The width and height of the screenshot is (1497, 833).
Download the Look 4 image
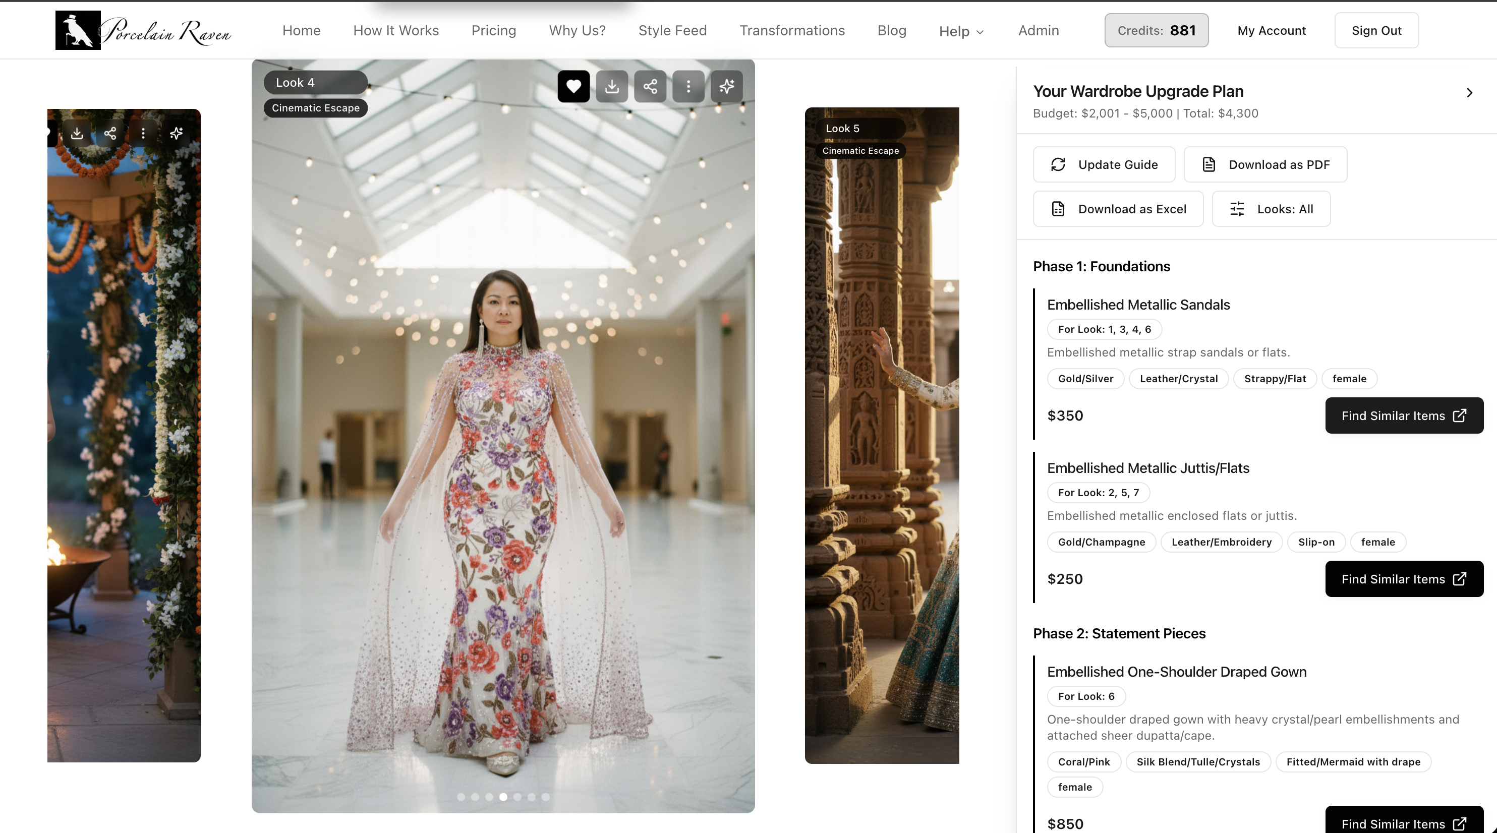click(x=612, y=87)
